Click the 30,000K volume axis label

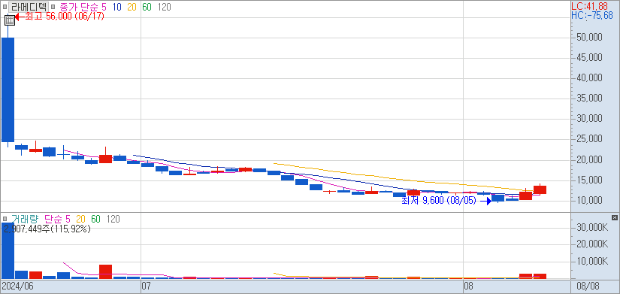[592, 227]
